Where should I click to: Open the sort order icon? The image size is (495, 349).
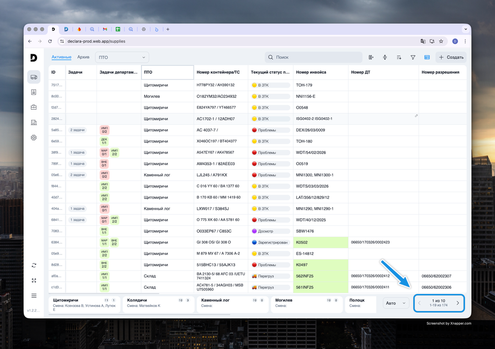(x=399, y=58)
